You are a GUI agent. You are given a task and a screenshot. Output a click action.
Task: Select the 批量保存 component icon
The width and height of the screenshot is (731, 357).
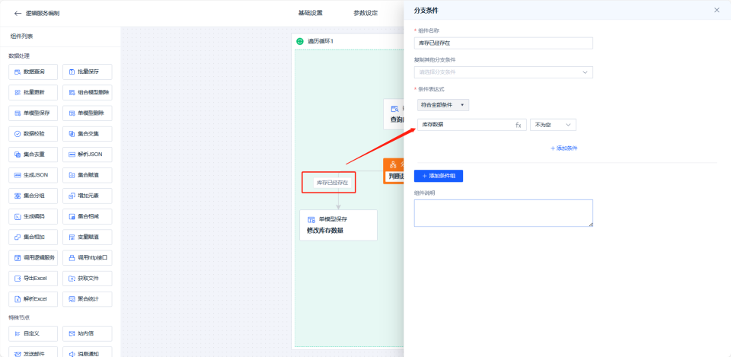[x=72, y=72]
